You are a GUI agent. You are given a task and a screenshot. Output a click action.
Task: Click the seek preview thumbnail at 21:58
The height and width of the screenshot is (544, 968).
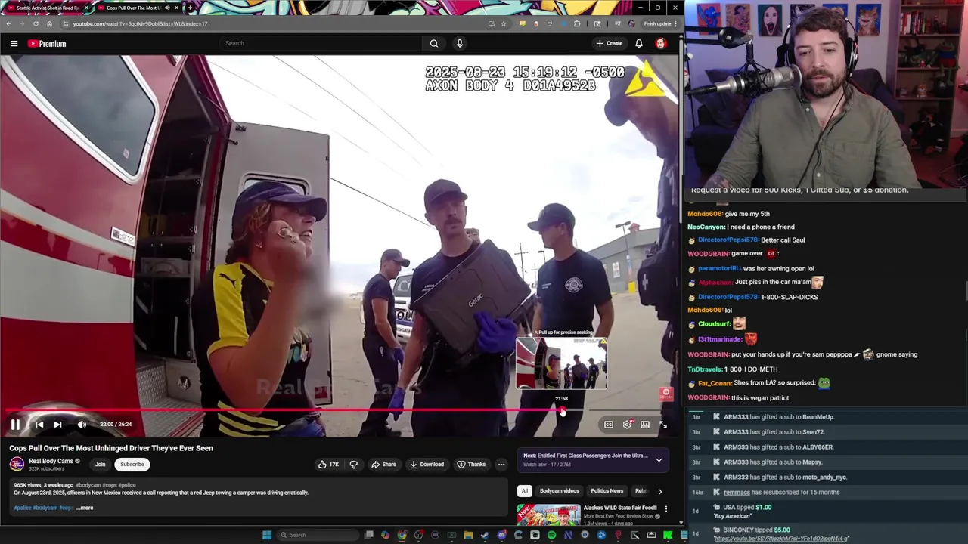click(x=561, y=363)
